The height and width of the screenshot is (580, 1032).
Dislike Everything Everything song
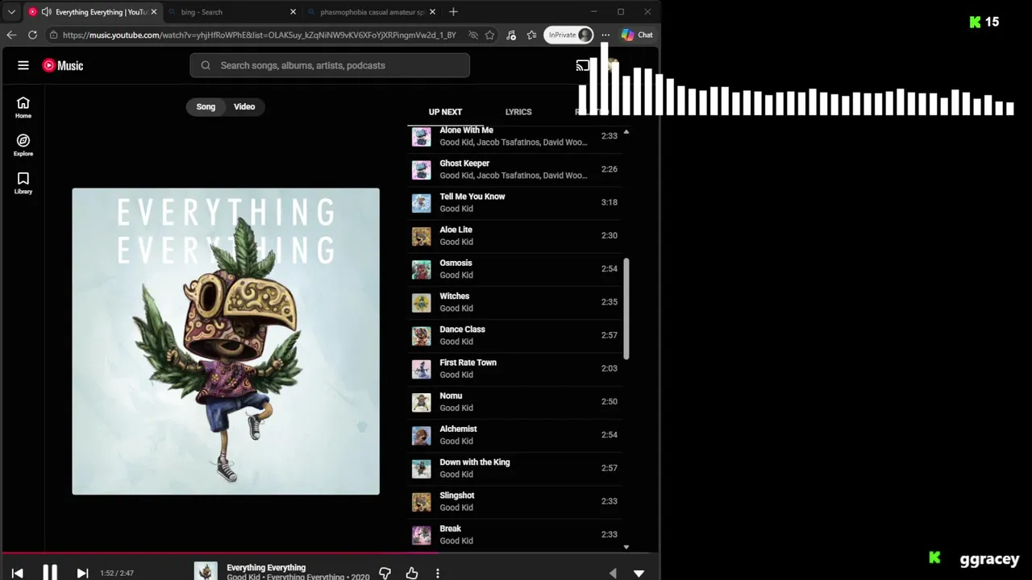(x=385, y=573)
